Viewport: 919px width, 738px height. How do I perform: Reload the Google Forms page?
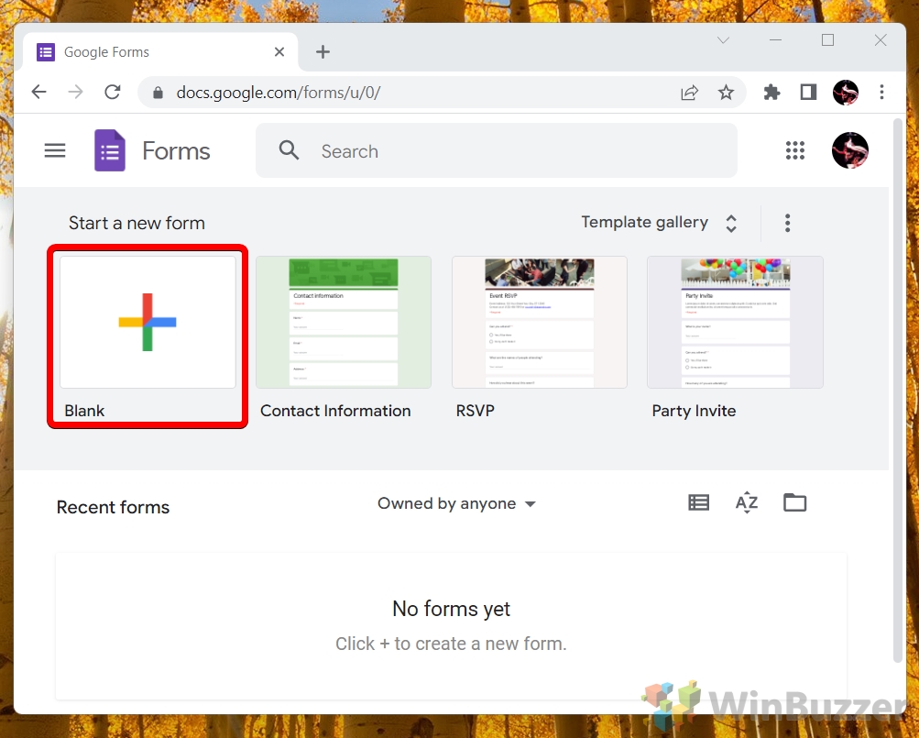click(x=113, y=92)
